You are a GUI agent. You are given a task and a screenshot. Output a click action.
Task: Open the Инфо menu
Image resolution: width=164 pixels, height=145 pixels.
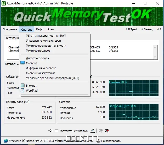pyautogui.click(x=40, y=29)
